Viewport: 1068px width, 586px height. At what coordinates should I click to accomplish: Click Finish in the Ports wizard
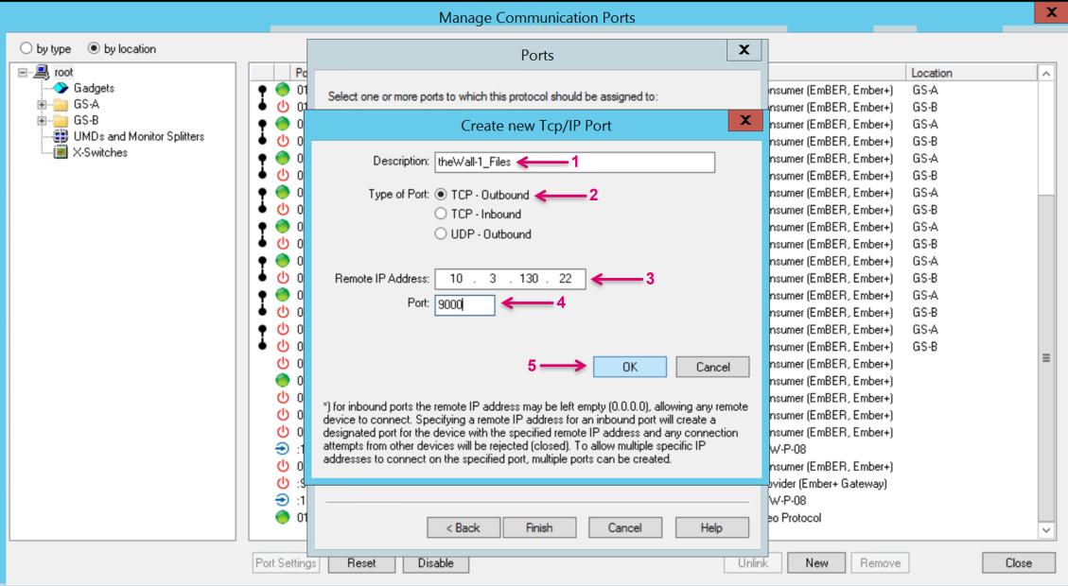[x=539, y=527]
